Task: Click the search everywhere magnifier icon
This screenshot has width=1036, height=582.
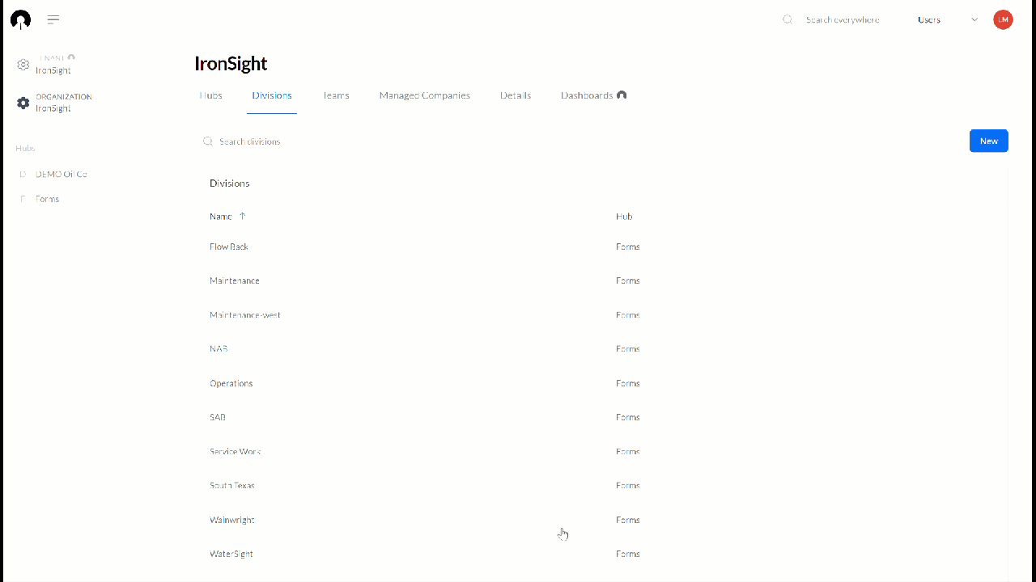Action: [787, 19]
